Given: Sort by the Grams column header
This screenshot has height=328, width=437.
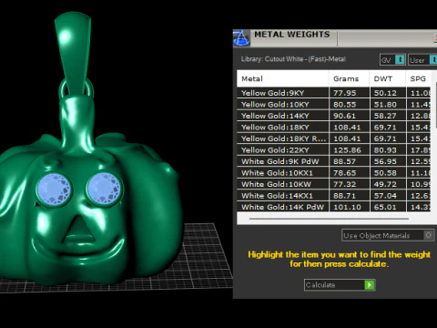Looking at the screenshot, I should click(x=349, y=78).
